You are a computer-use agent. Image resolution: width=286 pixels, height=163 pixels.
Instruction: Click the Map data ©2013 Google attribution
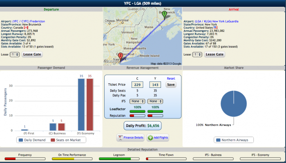(166, 64)
